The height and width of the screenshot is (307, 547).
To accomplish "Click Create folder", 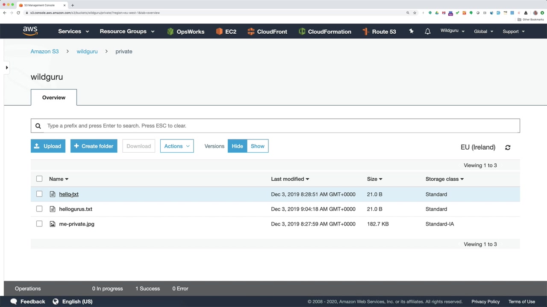I will coord(94,146).
